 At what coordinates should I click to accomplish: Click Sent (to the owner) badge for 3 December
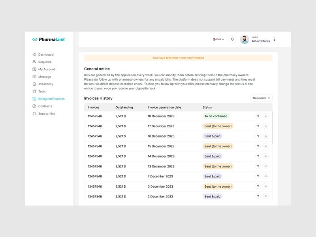(x=218, y=186)
